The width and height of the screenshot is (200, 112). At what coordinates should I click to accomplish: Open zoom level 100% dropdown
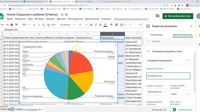[x=26, y=25]
